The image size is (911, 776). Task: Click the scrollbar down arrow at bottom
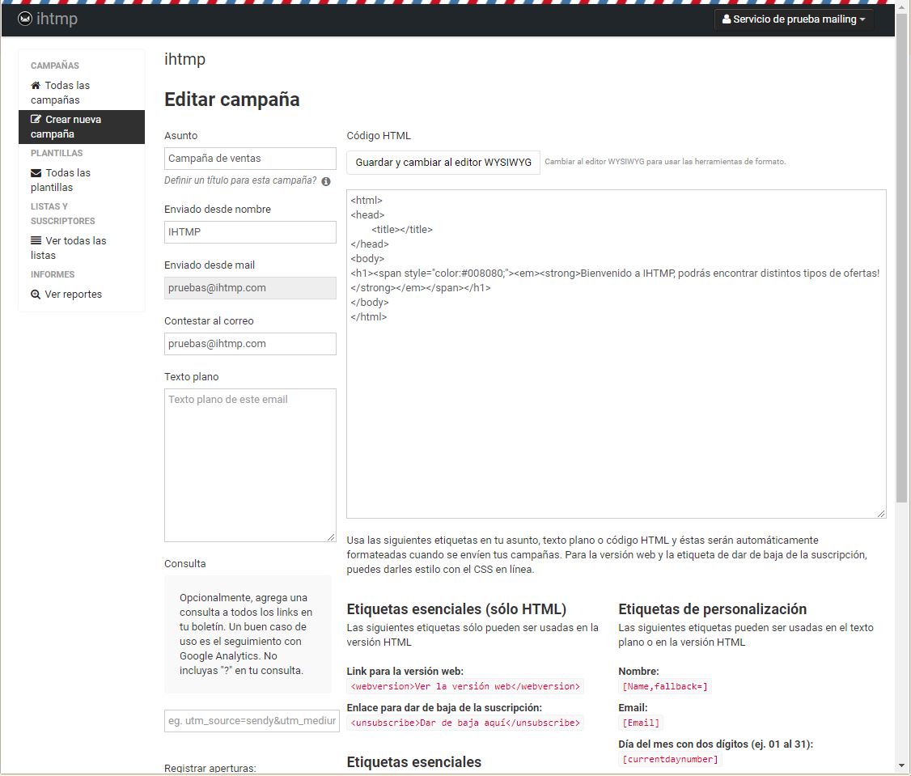click(x=902, y=766)
